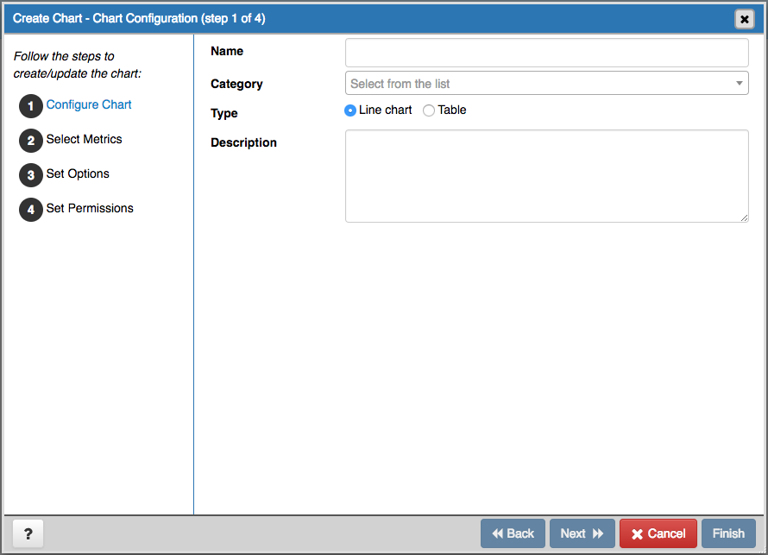768x555 pixels.
Task: Click the step 2 circle icon
Action: [x=31, y=141]
